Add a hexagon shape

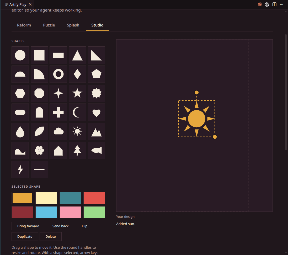(20, 93)
